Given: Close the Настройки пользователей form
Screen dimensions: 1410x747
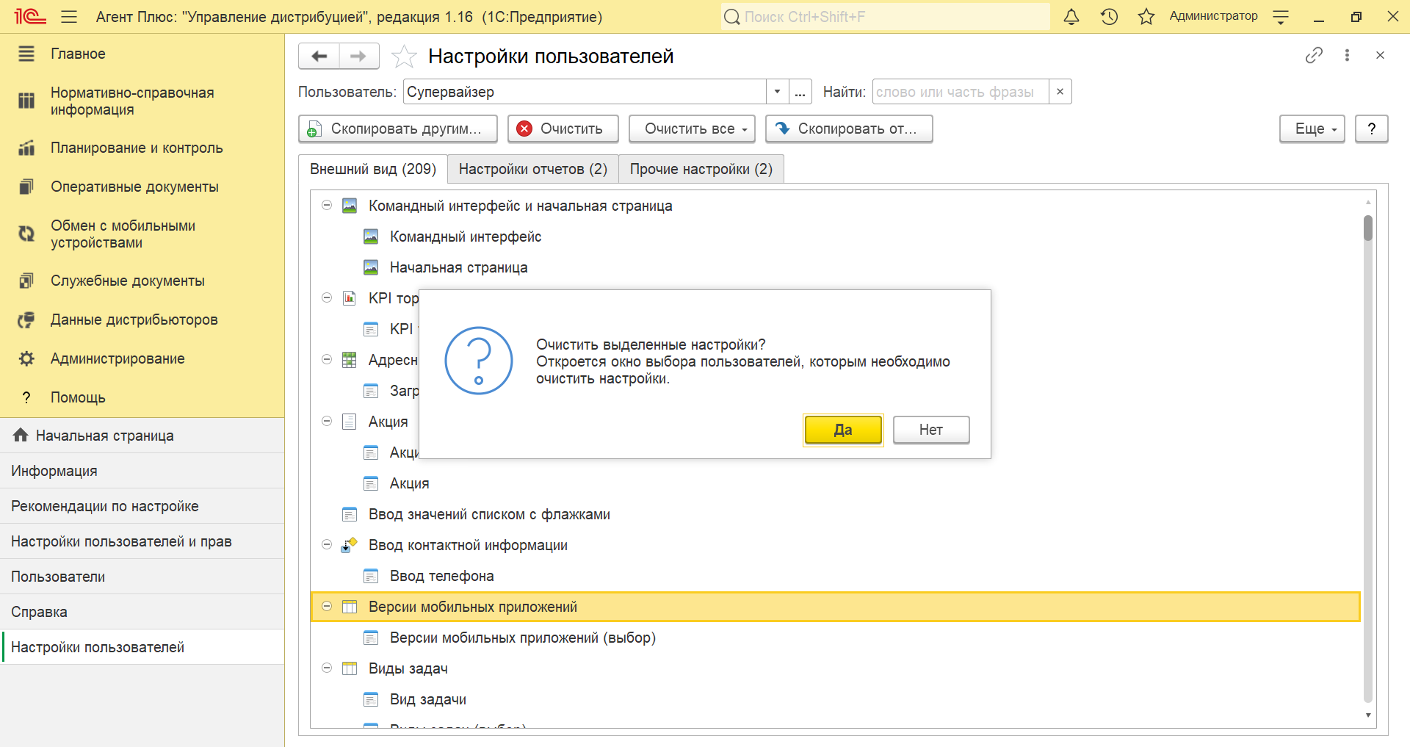Looking at the screenshot, I should click(x=1380, y=55).
